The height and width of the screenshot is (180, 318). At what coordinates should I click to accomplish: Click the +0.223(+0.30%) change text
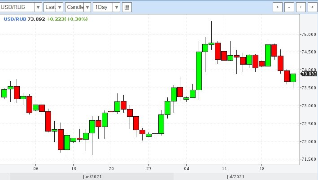click(67, 19)
